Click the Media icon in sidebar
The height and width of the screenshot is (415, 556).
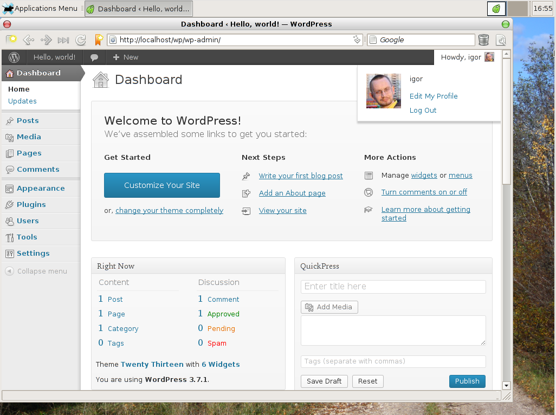pyautogui.click(x=10, y=137)
